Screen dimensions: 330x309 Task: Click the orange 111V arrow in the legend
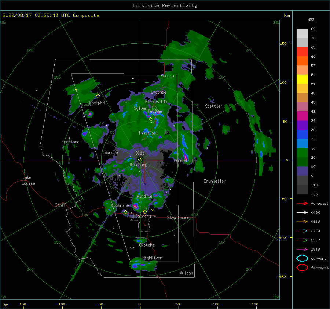tap(302, 222)
